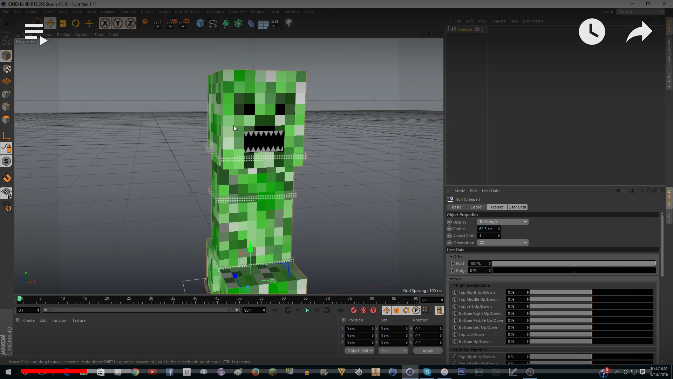This screenshot has width=673, height=379.
Task: Click Record Active Objects button
Action: pyautogui.click(x=354, y=310)
